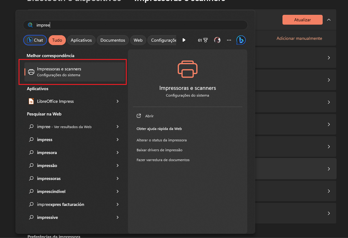Expand LibreOffice Impress result options chevron
The width and height of the screenshot is (348, 238).
[x=117, y=101]
